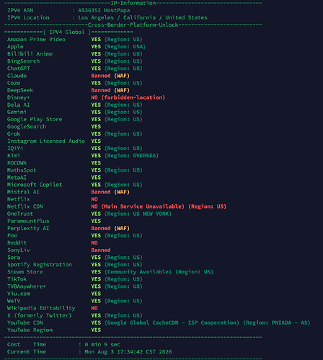Click the AS36352 HostPapa ASN value
Viewport: 323px width, 360px height.
(104, 10)
